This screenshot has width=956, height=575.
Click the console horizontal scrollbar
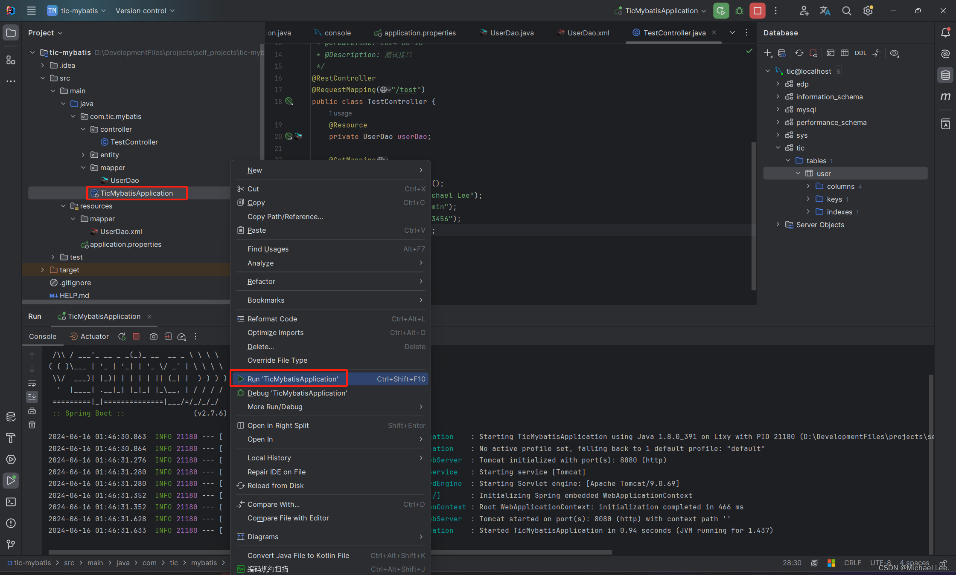[x=330, y=552]
